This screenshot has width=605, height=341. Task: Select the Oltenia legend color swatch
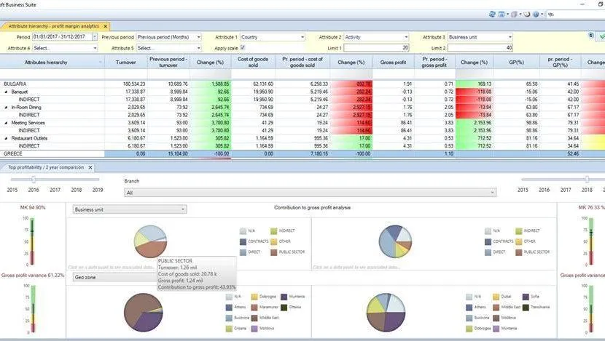(284, 307)
